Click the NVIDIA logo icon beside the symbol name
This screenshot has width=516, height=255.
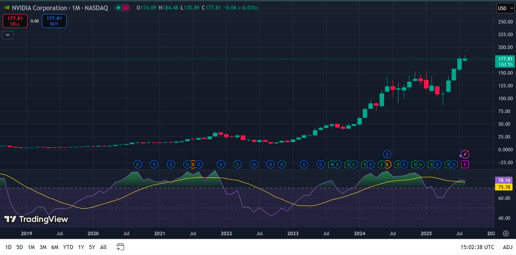[6, 8]
